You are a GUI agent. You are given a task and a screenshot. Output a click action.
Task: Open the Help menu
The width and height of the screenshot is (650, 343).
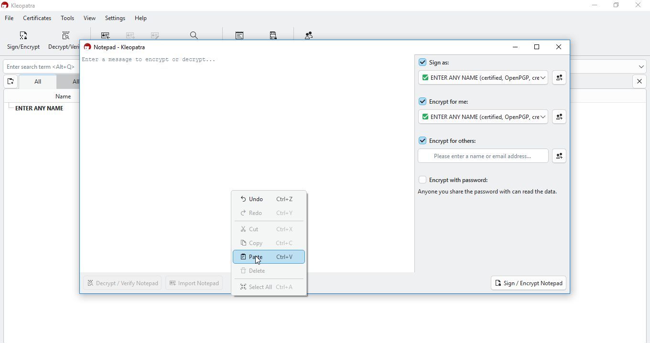141,18
